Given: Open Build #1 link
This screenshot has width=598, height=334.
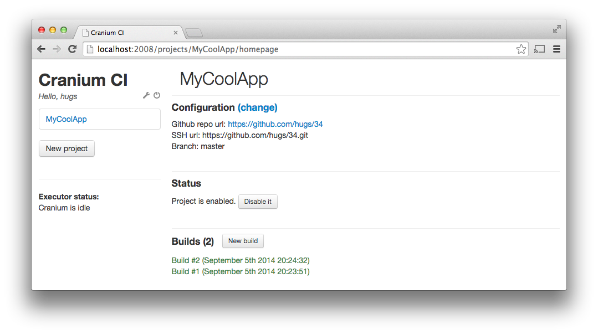Looking at the screenshot, I should 241,271.
